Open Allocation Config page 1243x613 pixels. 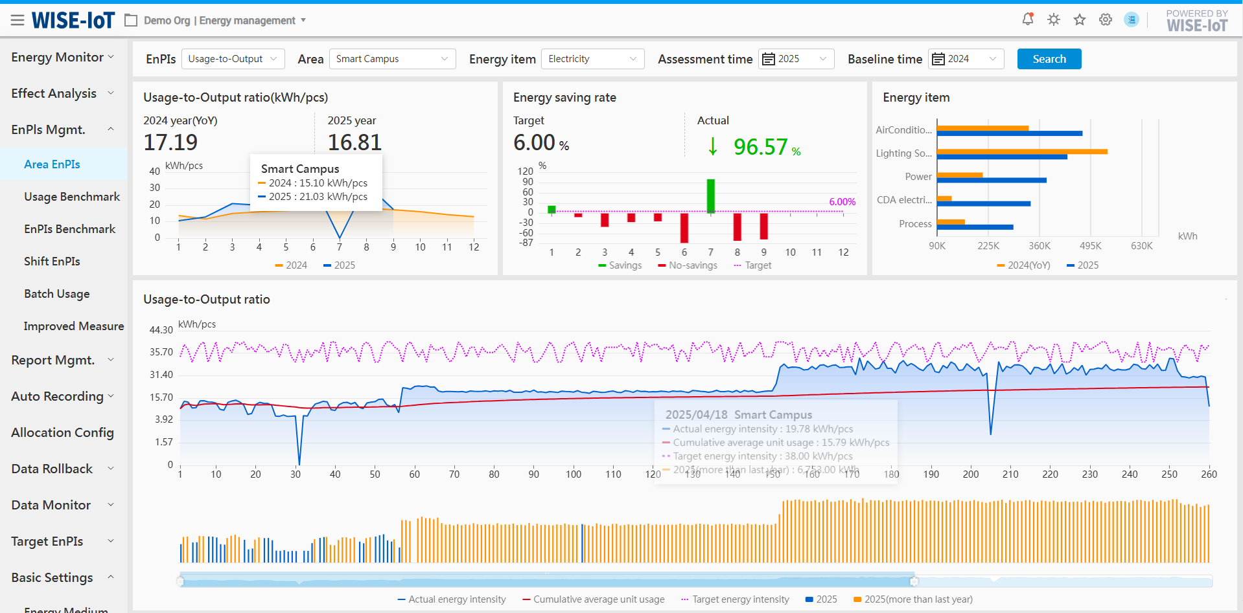62,432
